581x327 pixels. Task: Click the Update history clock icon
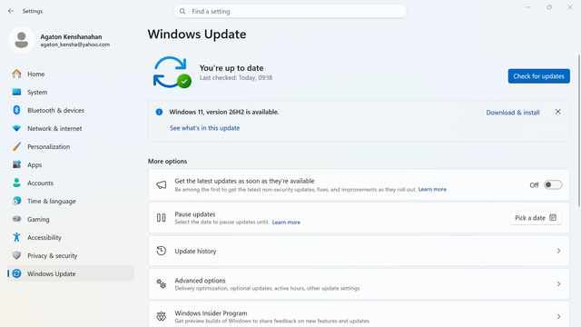162,251
